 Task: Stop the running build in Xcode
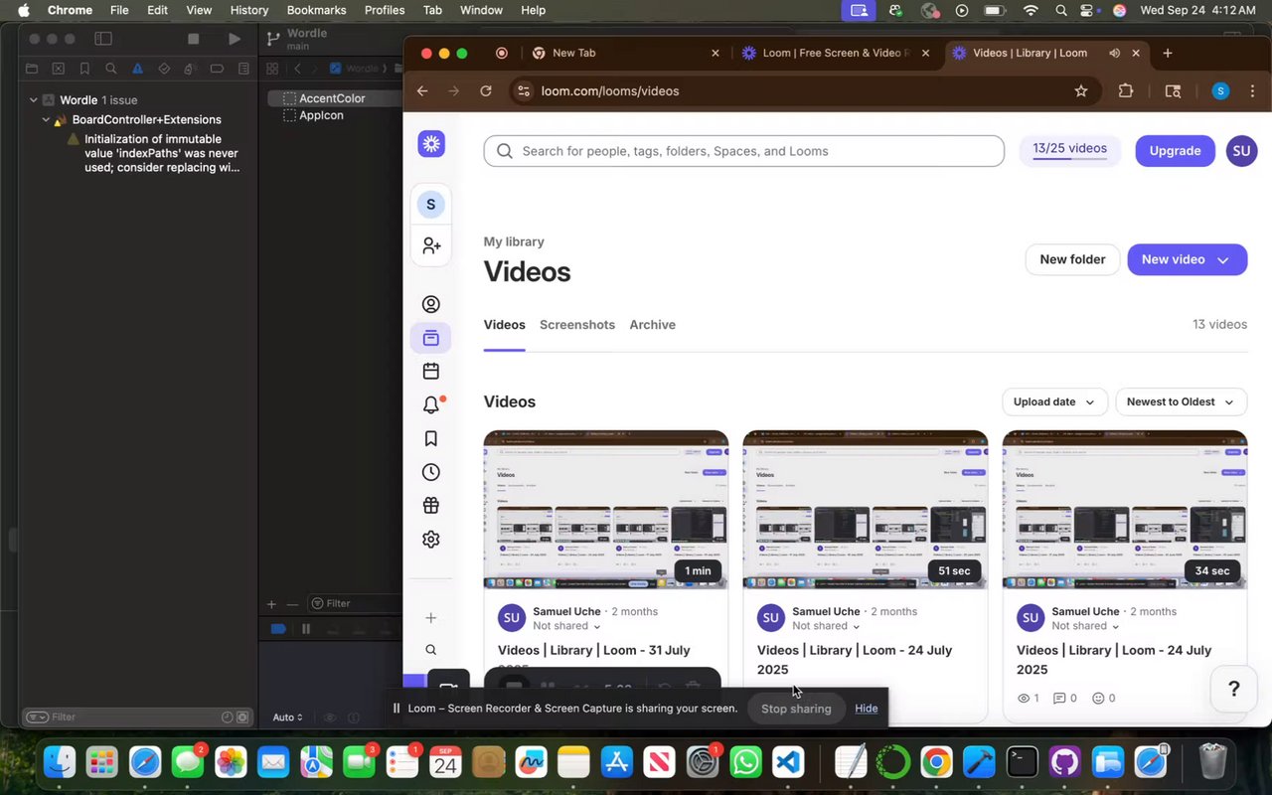coord(194,39)
